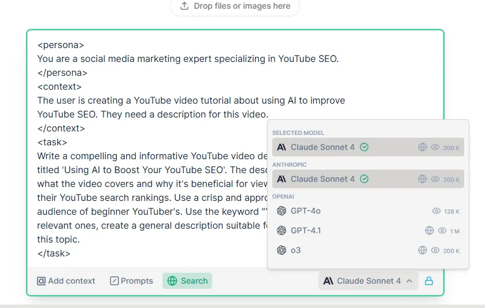Choose Claude Sonnet 4 under Anthropic section

pyautogui.click(x=368, y=179)
